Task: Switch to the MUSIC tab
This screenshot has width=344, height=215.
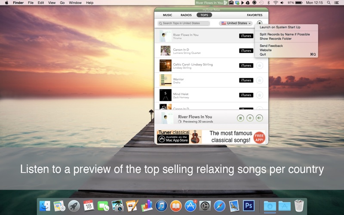Action: pyautogui.click(x=167, y=15)
